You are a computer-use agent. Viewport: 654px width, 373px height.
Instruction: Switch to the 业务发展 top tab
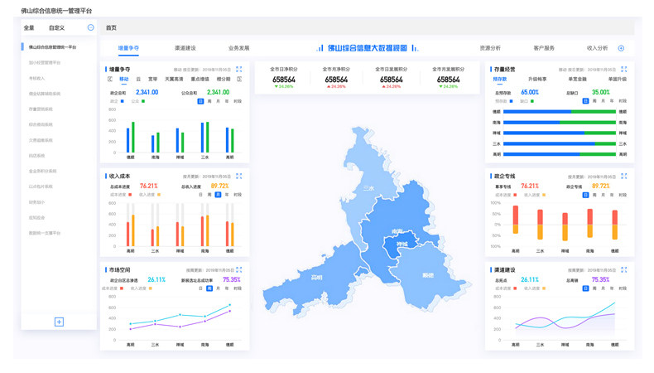(x=238, y=48)
